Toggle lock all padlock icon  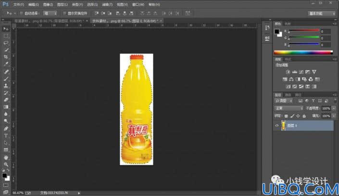pos(304,116)
